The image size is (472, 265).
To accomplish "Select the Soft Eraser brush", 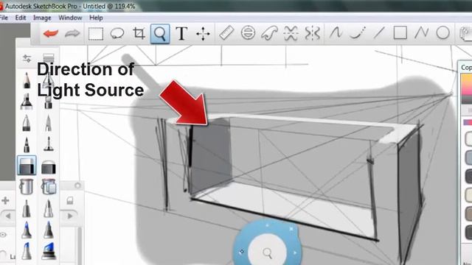I will tap(49, 167).
